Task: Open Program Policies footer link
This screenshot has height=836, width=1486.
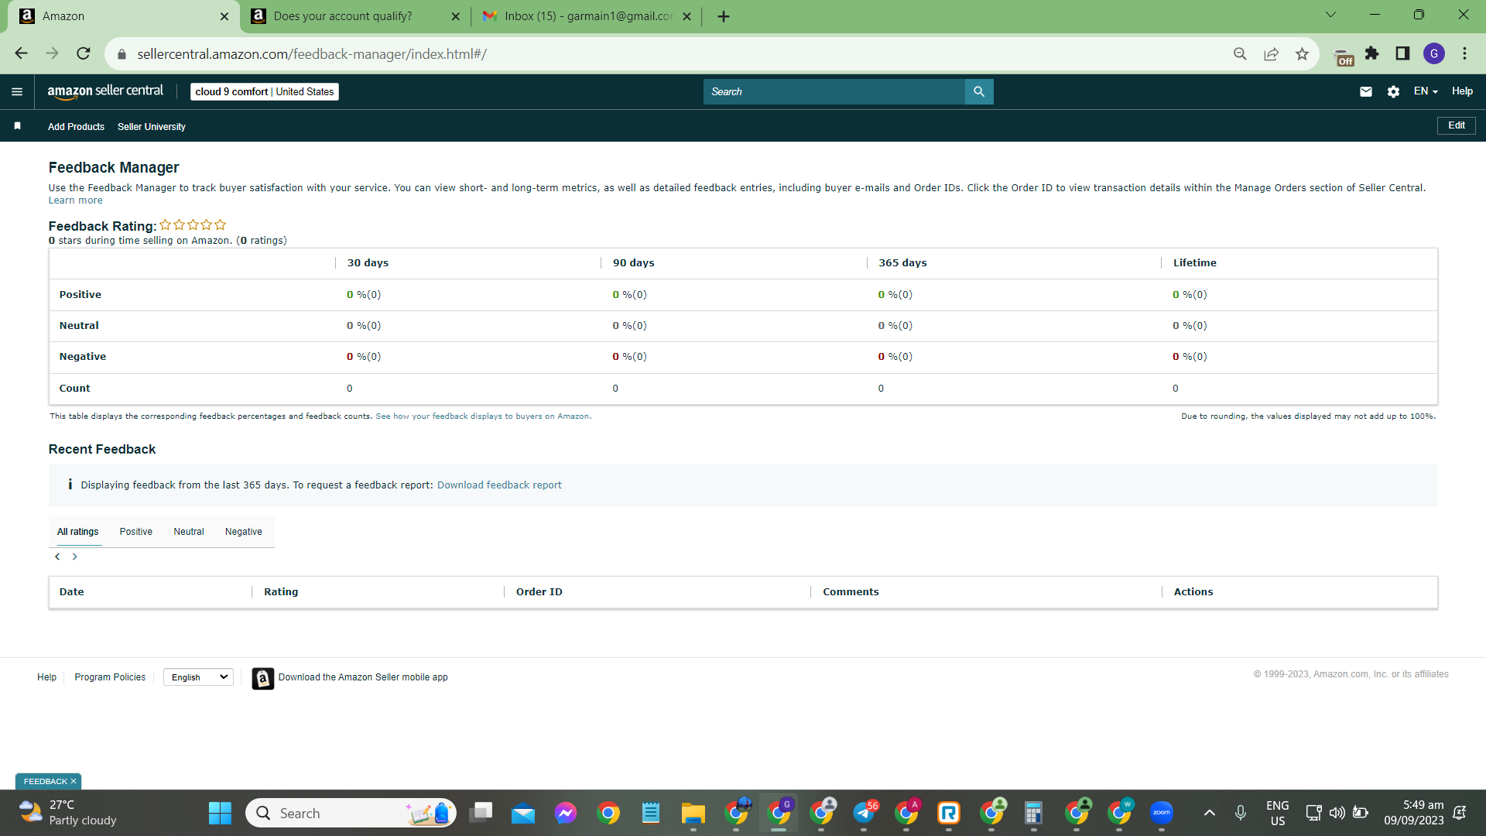Action: [x=110, y=677]
